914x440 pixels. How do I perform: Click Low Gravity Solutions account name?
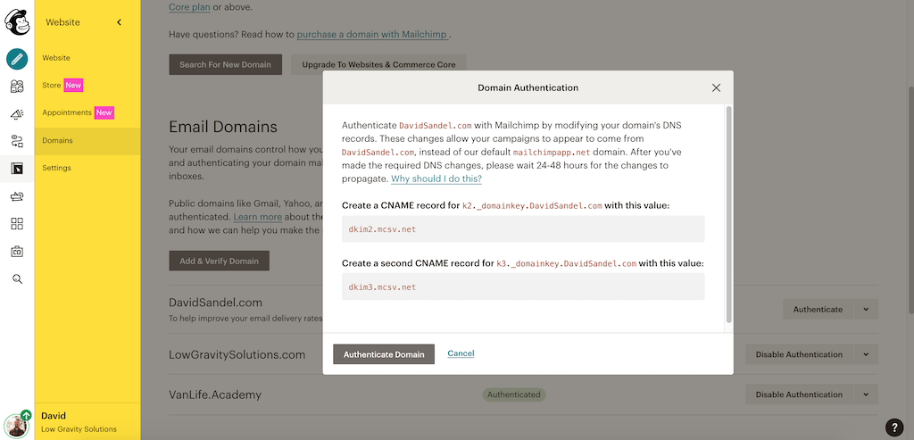(x=79, y=429)
